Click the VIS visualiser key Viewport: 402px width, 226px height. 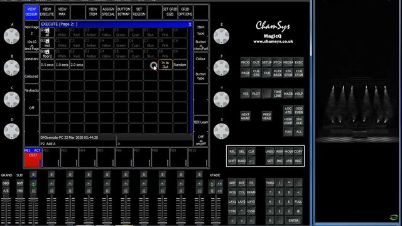coord(246,94)
